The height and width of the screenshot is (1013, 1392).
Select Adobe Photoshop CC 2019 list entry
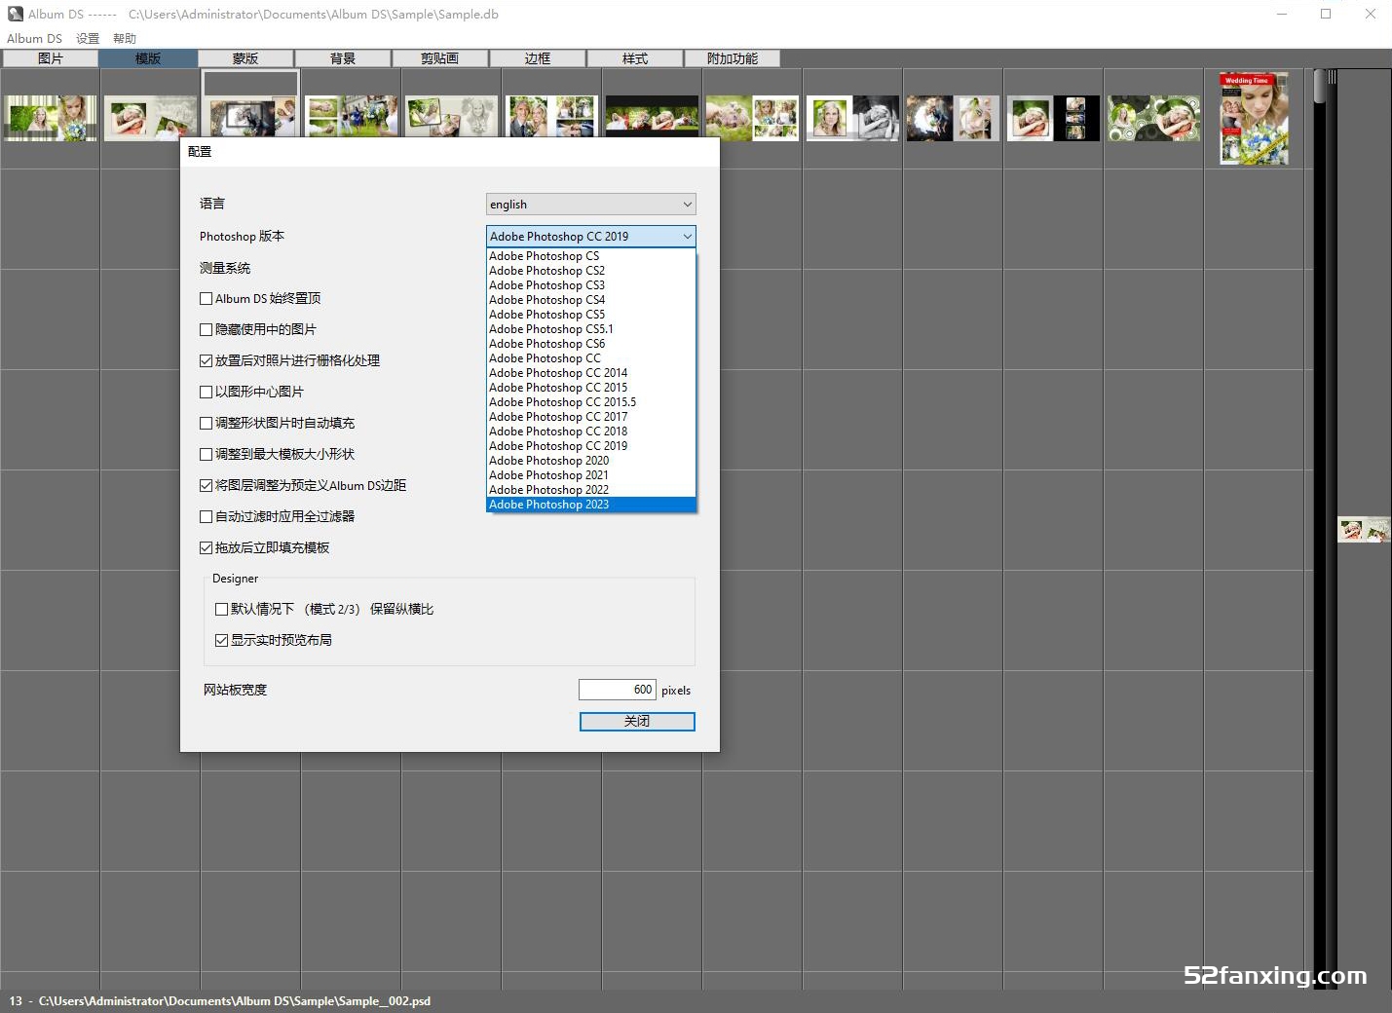point(591,446)
